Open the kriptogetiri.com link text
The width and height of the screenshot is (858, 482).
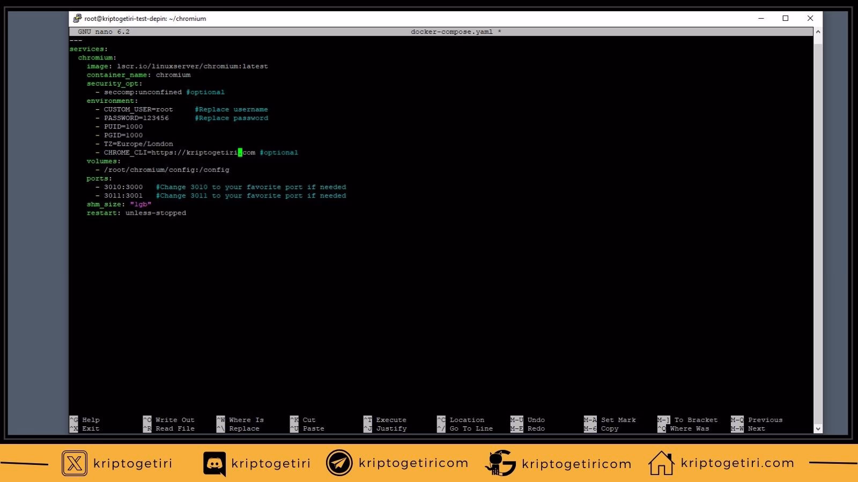tap(736, 463)
